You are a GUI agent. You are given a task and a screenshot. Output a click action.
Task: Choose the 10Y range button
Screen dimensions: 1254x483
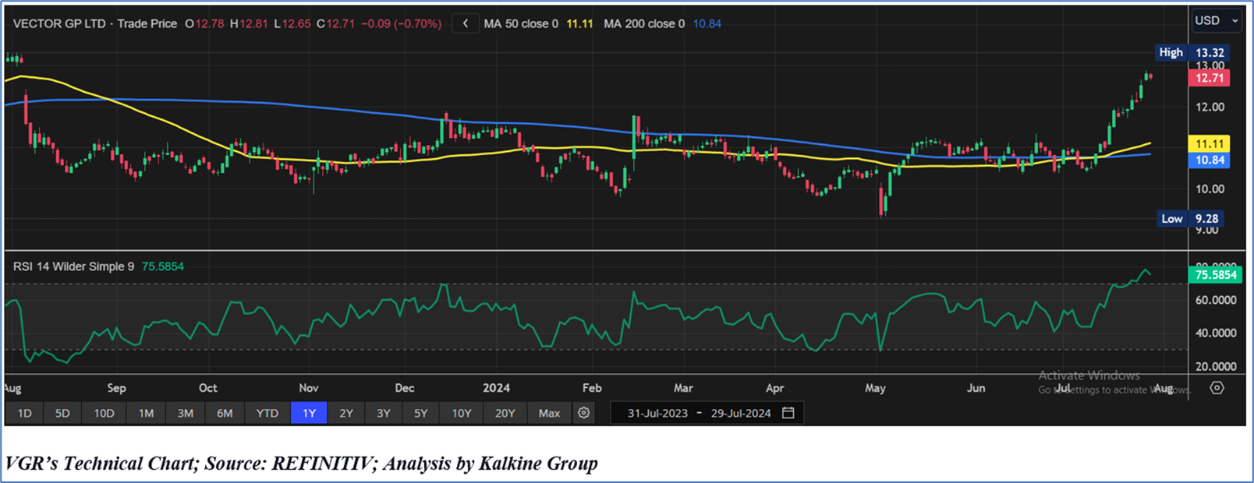point(462,413)
